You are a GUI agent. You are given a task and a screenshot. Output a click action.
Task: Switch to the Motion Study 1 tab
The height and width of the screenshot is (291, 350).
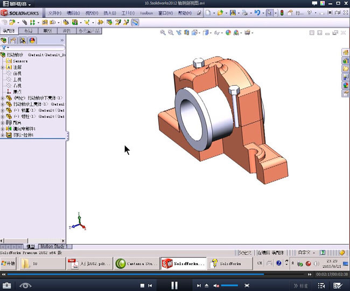tap(54, 246)
